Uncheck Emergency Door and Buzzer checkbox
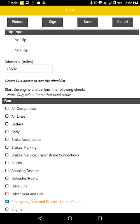This screenshot has width=140, height=224. pyautogui.click(x=7, y=202)
